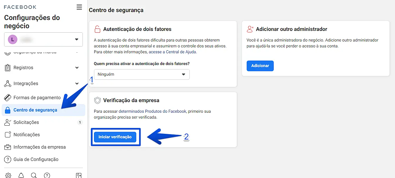Click the Iniciar verificação button
The image size is (395, 178).
coord(115,137)
